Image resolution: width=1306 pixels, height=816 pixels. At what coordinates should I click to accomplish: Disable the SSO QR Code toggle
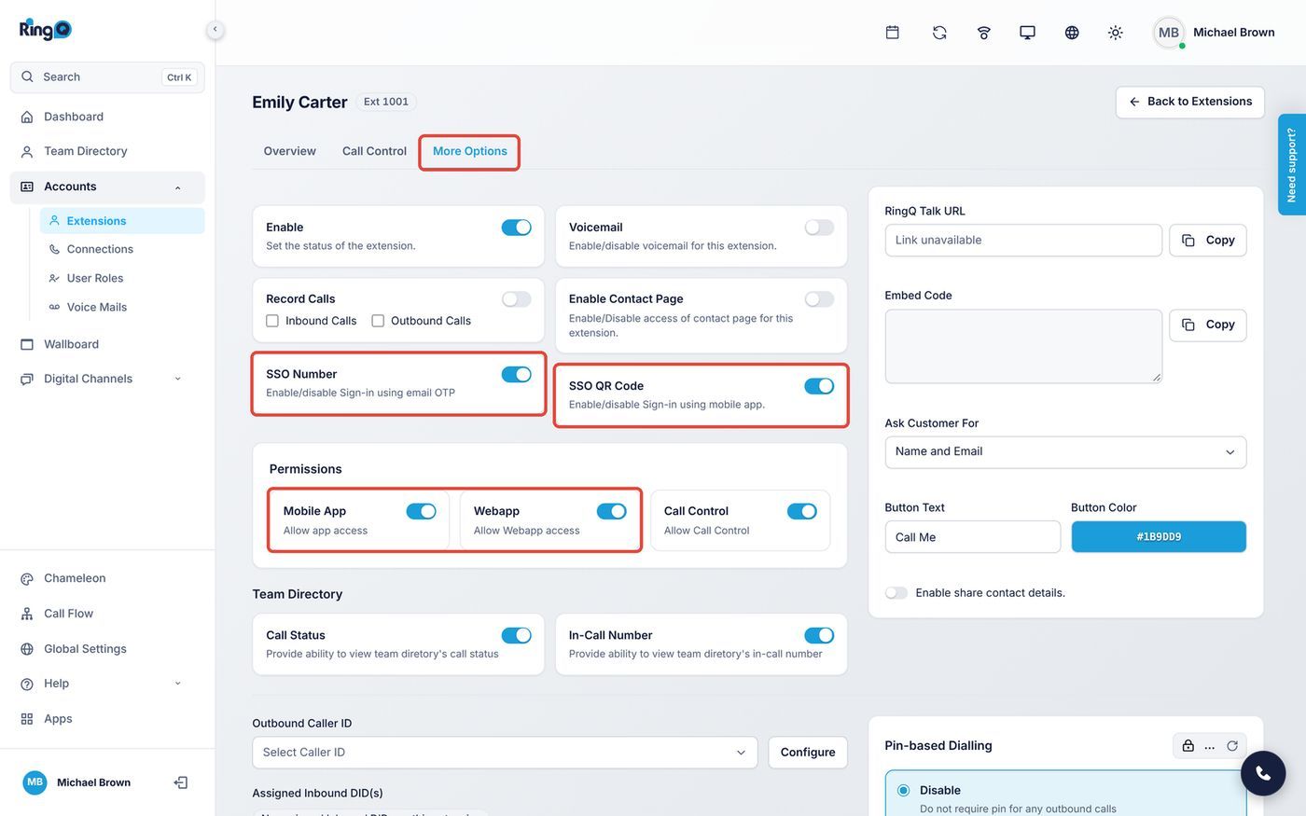click(819, 386)
